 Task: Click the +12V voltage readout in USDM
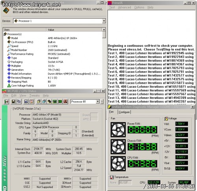(182, 146)
